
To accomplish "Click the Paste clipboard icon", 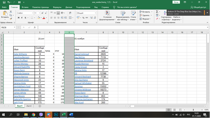I will pos(5,13).
